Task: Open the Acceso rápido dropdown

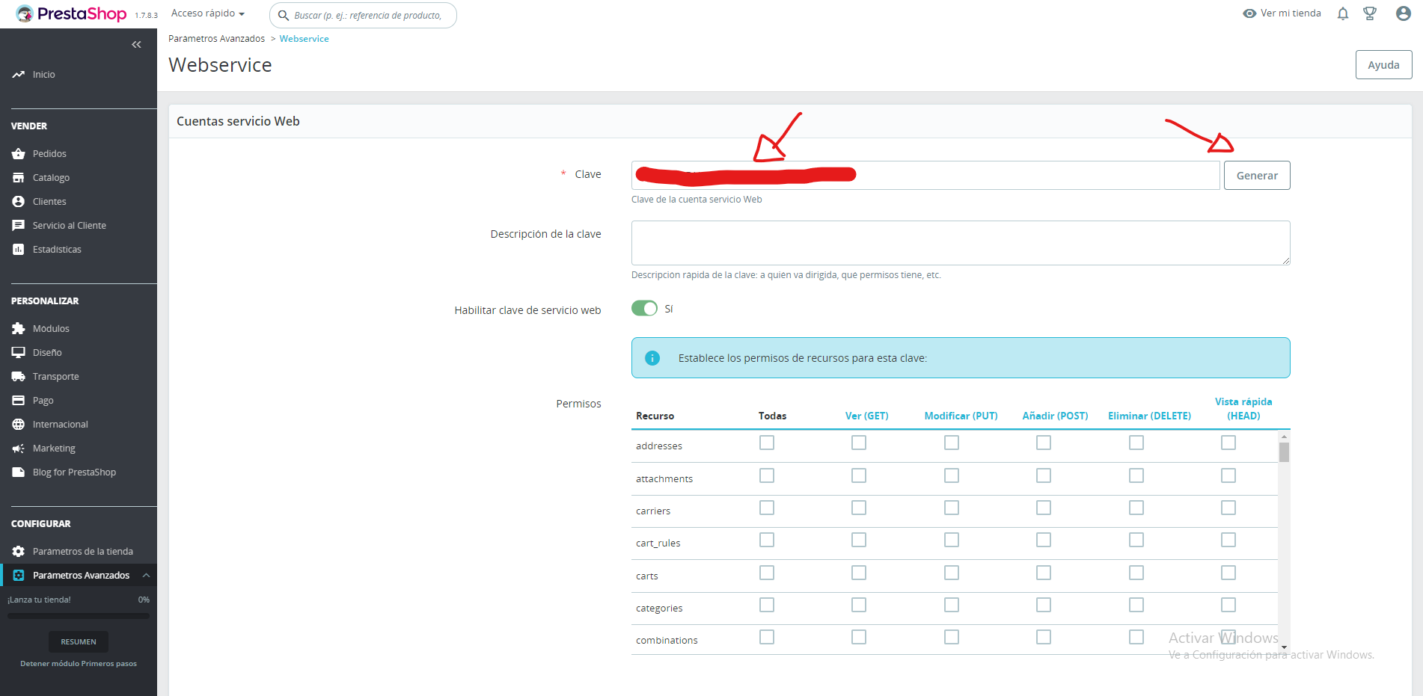Action: 208,13
